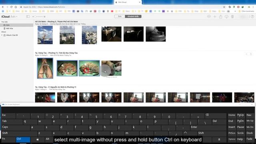Delete selected photos with trash icon
256x144 pixels.
[x=232, y=16]
